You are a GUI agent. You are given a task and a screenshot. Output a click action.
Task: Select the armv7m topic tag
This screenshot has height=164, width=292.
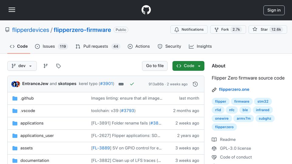coord(244,119)
